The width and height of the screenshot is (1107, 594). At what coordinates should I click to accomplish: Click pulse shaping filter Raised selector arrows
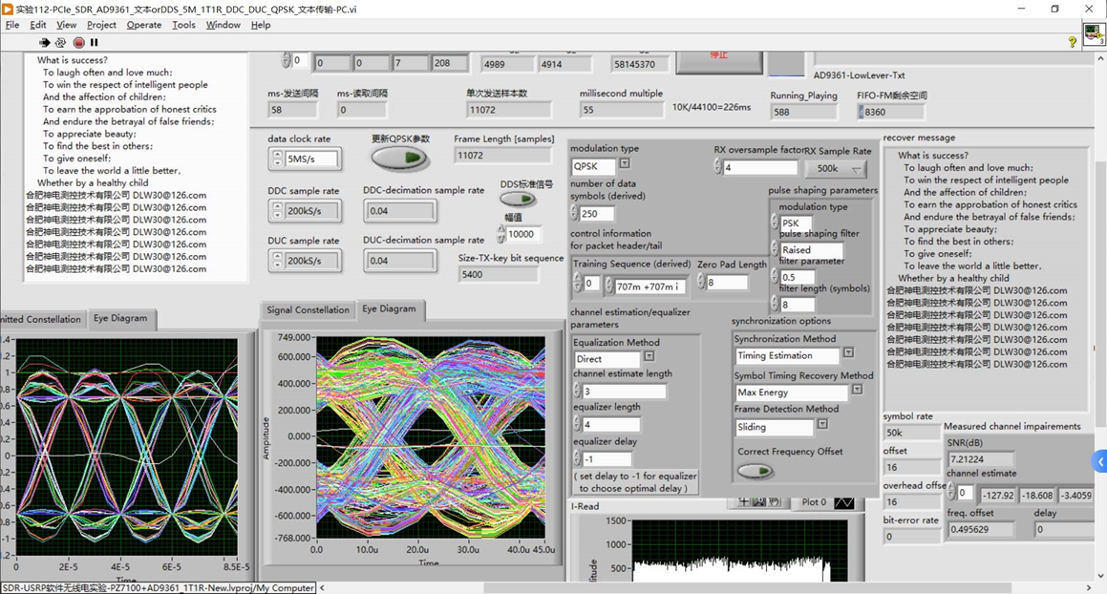[775, 249]
